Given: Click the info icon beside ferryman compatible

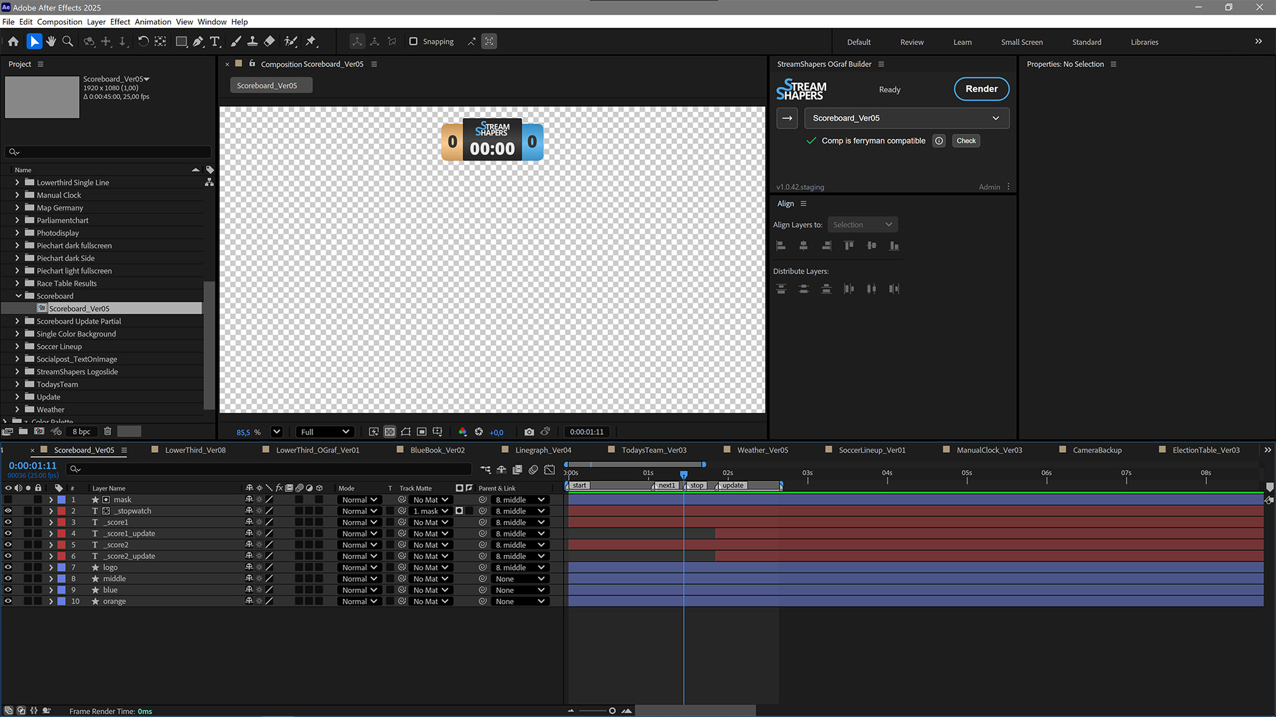Looking at the screenshot, I should pos(939,141).
